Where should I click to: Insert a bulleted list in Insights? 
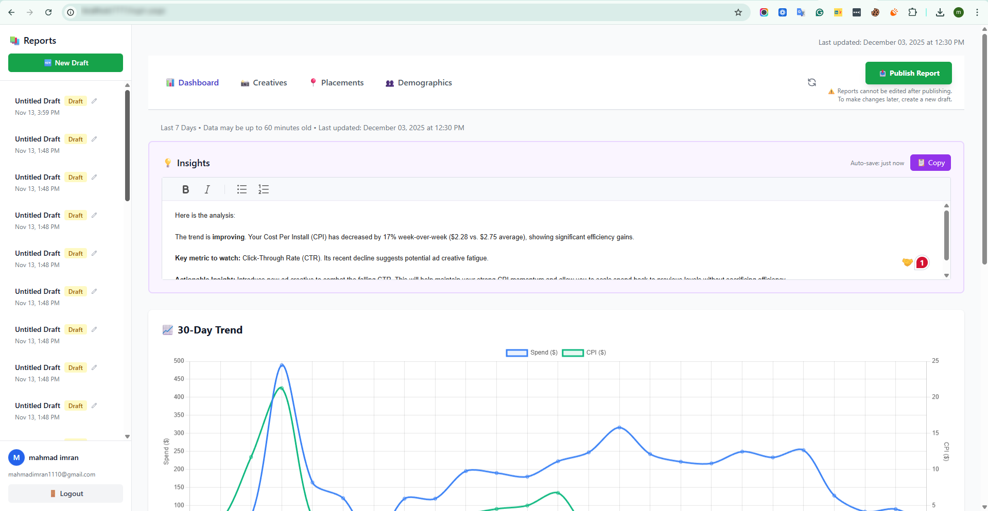pos(241,189)
